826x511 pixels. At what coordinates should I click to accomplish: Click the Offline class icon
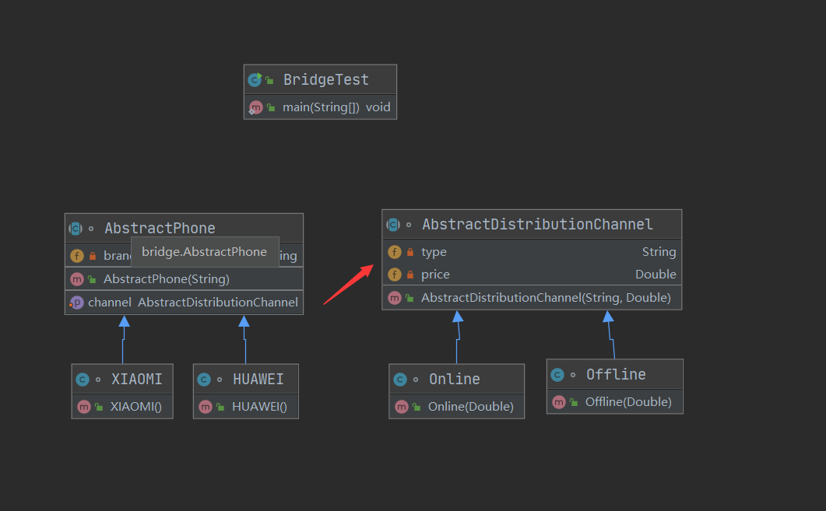click(x=557, y=375)
